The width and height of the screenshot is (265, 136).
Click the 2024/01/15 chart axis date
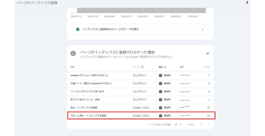[x=76, y=16]
